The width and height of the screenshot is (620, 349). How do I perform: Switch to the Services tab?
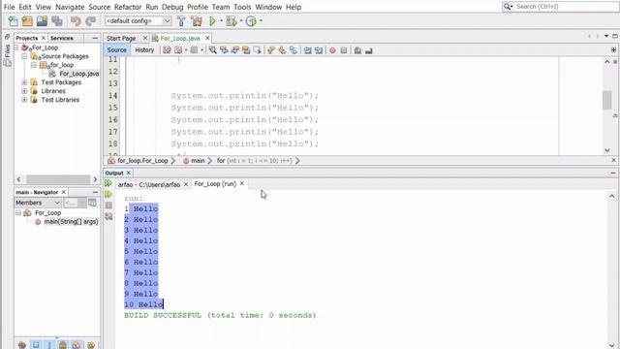[x=62, y=38]
